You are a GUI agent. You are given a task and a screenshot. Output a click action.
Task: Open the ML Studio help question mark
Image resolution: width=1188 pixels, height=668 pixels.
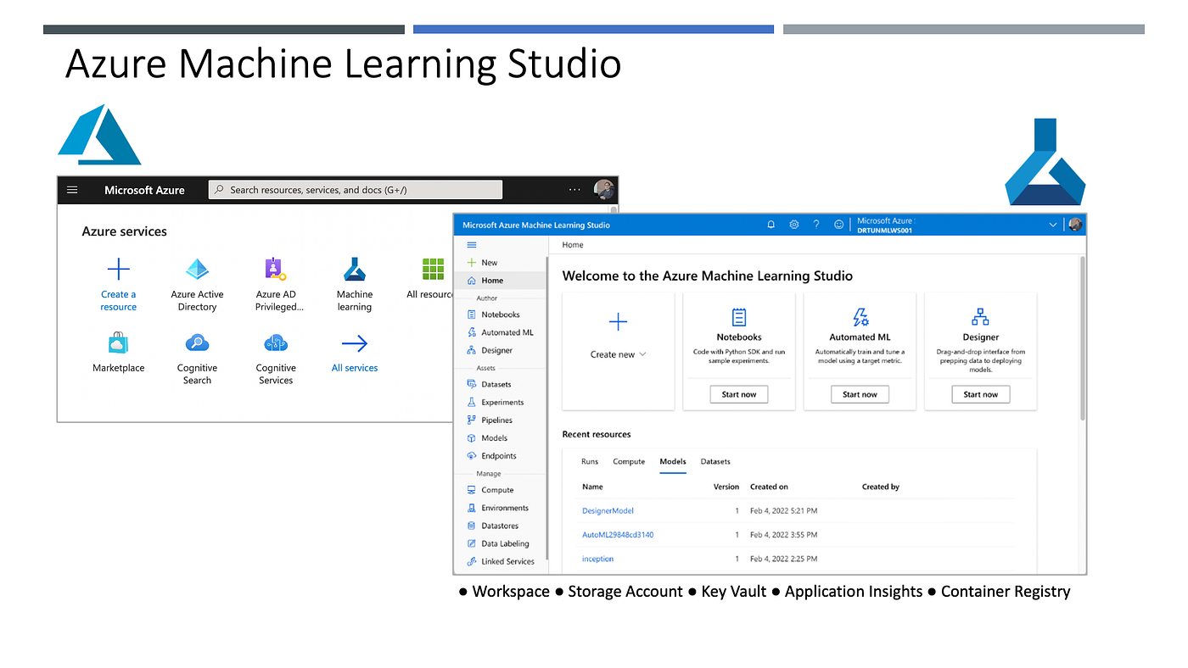click(816, 225)
